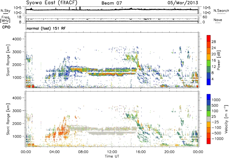Click the "Power [dB]" colorbar title

pos(219,60)
